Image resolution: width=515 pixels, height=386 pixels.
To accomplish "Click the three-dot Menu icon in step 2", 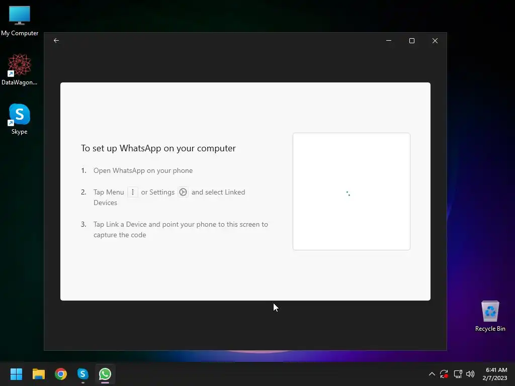I will pyautogui.click(x=133, y=192).
